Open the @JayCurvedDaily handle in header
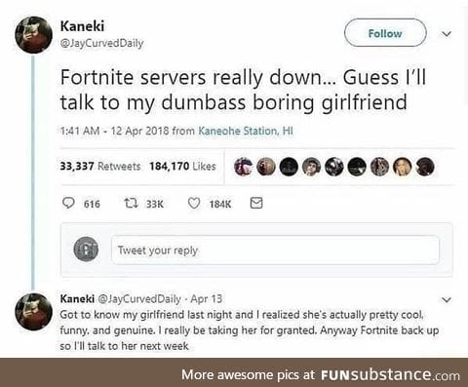The image size is (468, 387). [102, 43]
